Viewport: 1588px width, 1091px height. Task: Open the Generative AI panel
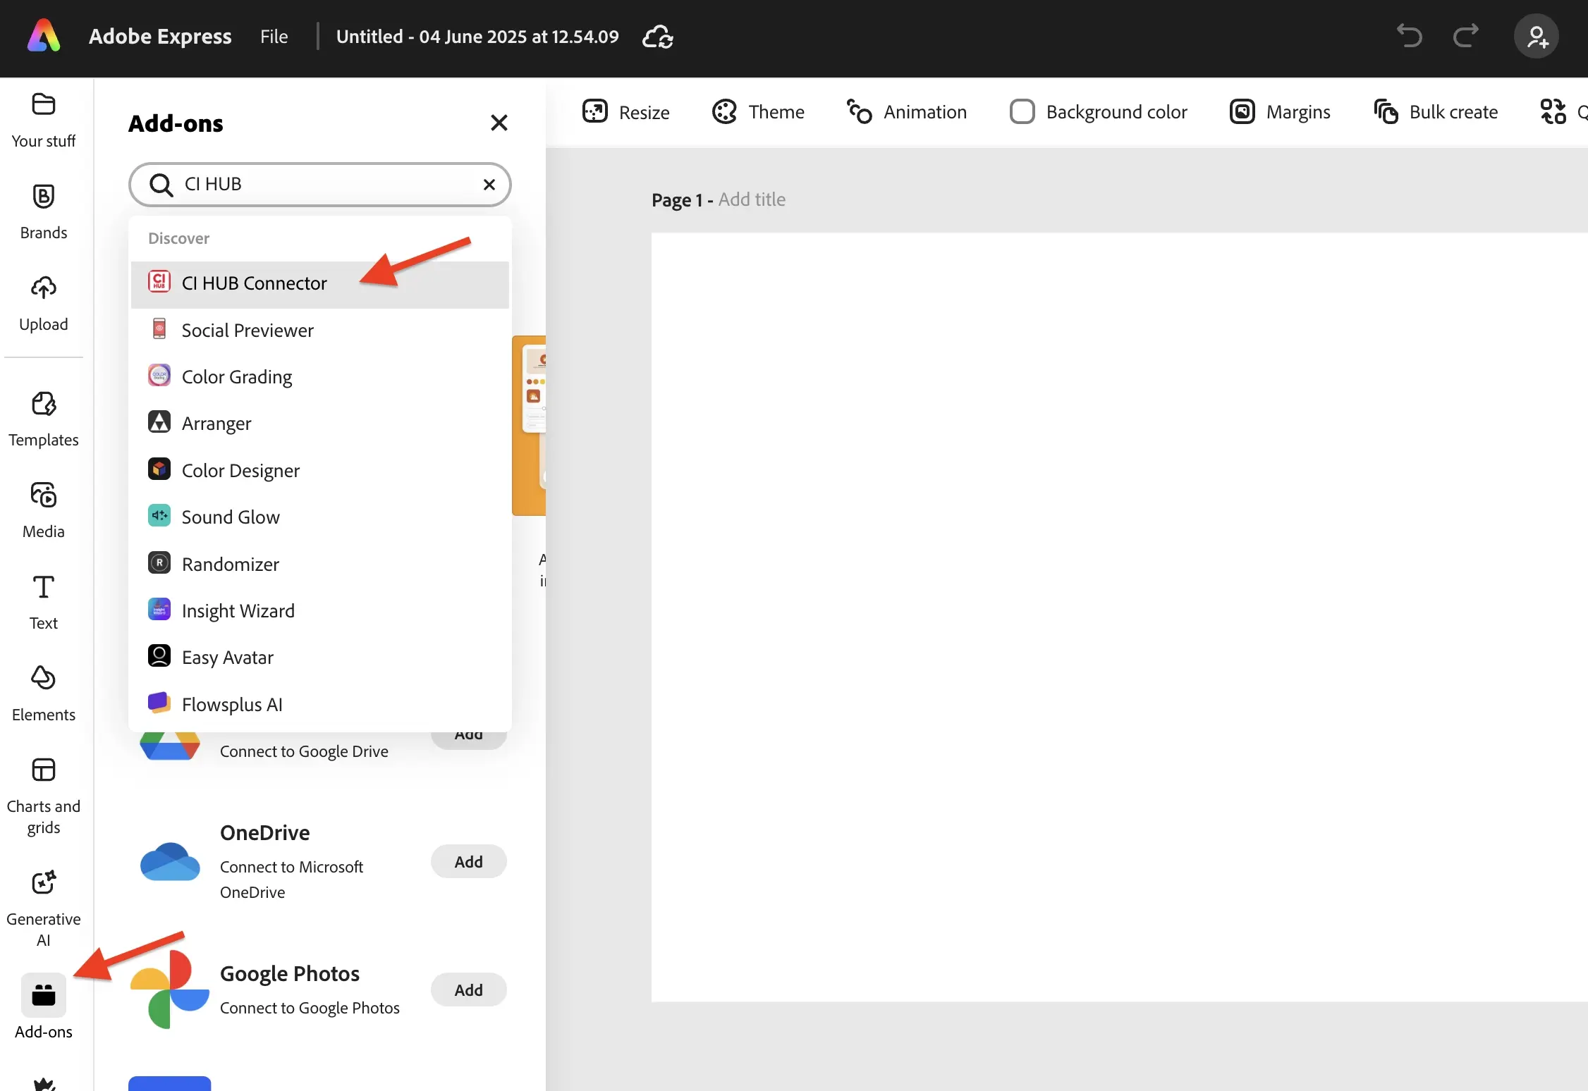(44, 909)
